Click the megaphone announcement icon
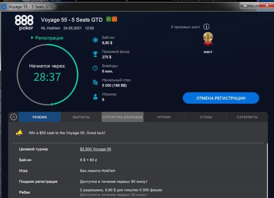 click(x=19, y=133)
